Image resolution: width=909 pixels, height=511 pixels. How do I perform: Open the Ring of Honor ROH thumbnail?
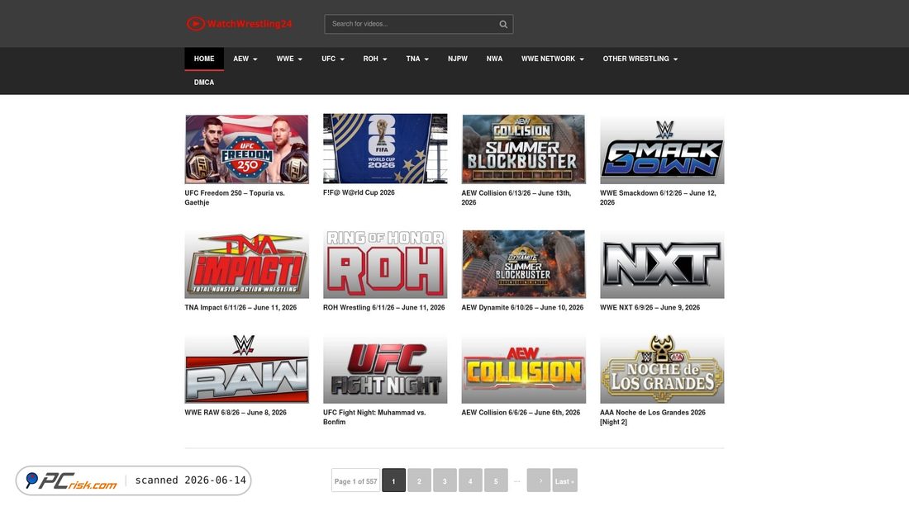click(x=385, y=263)
